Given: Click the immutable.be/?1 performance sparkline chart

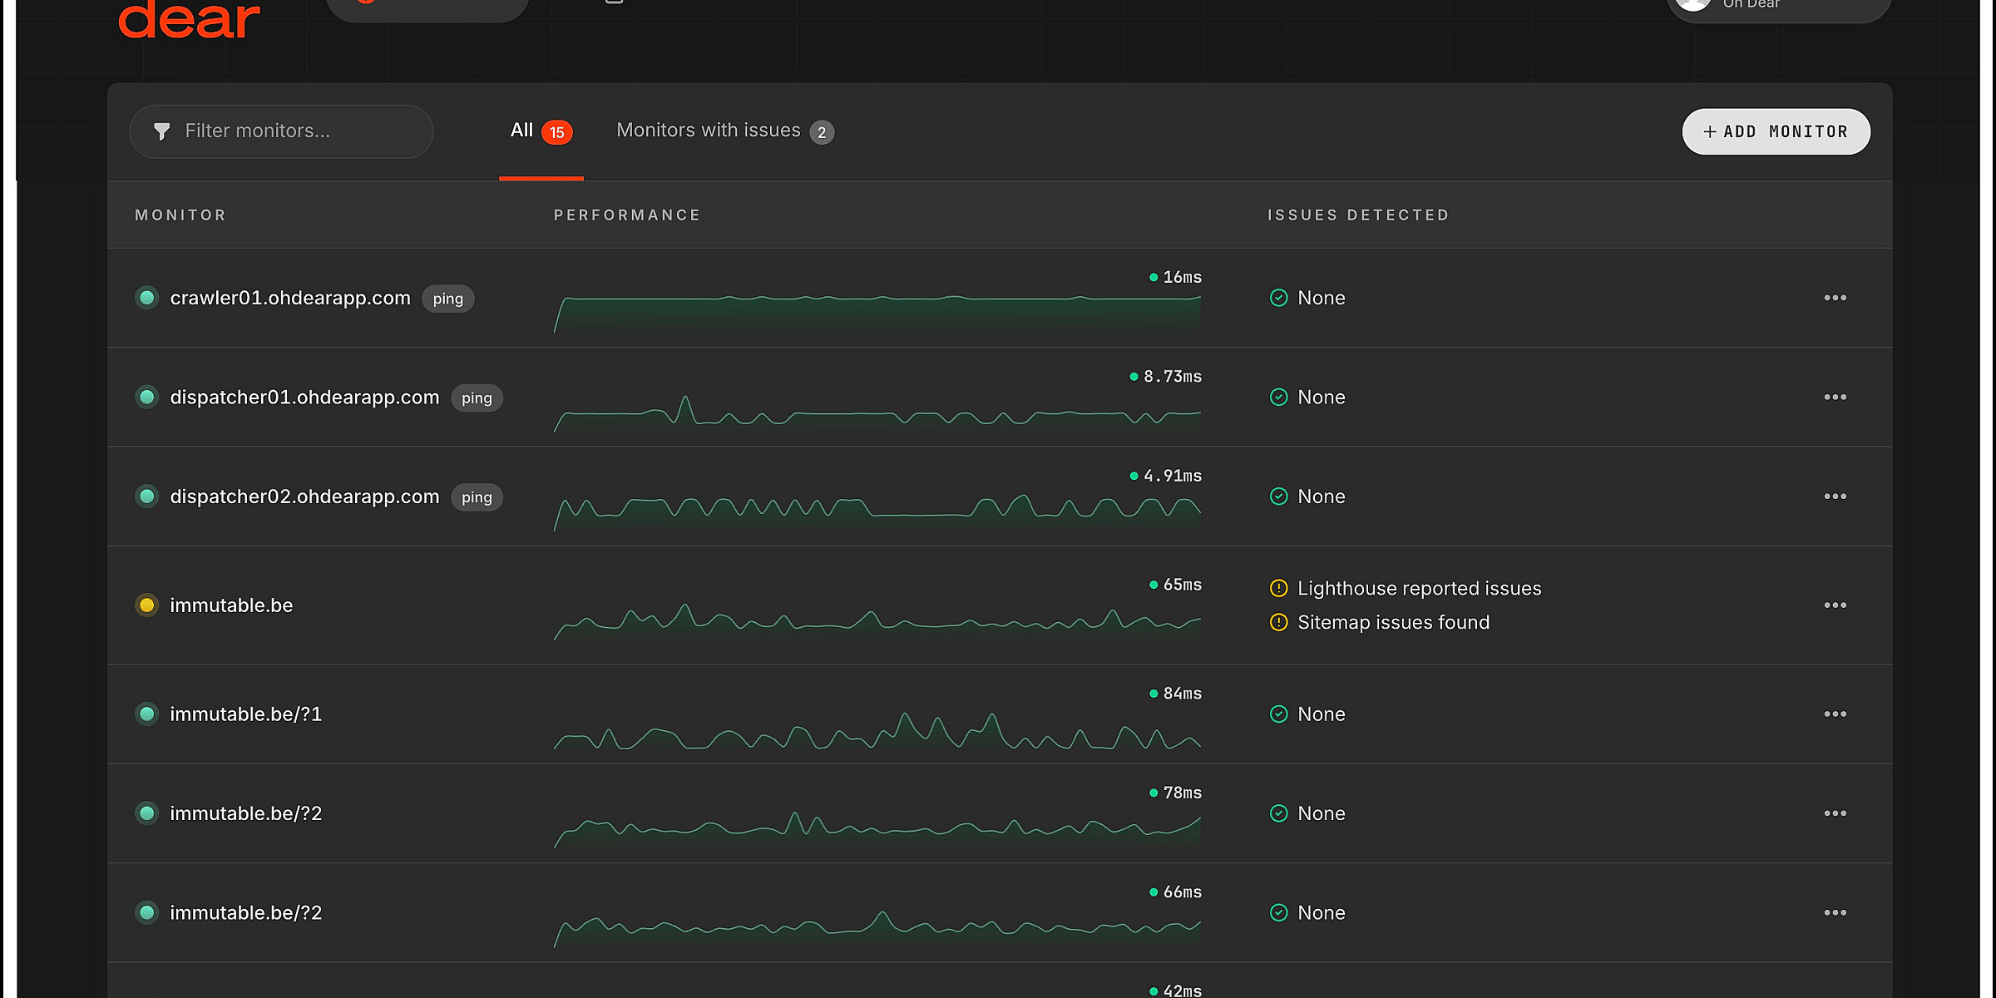Looking at the screenshot, I should click(x=877, y=730).
